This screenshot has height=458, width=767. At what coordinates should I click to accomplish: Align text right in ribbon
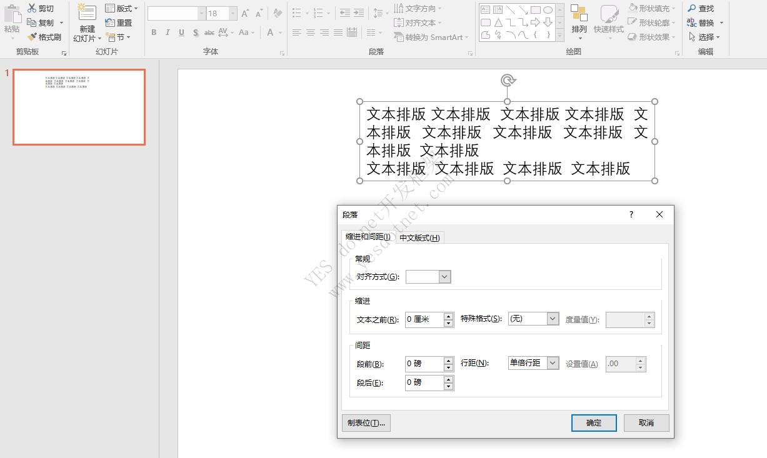click(x=324, y=32)
